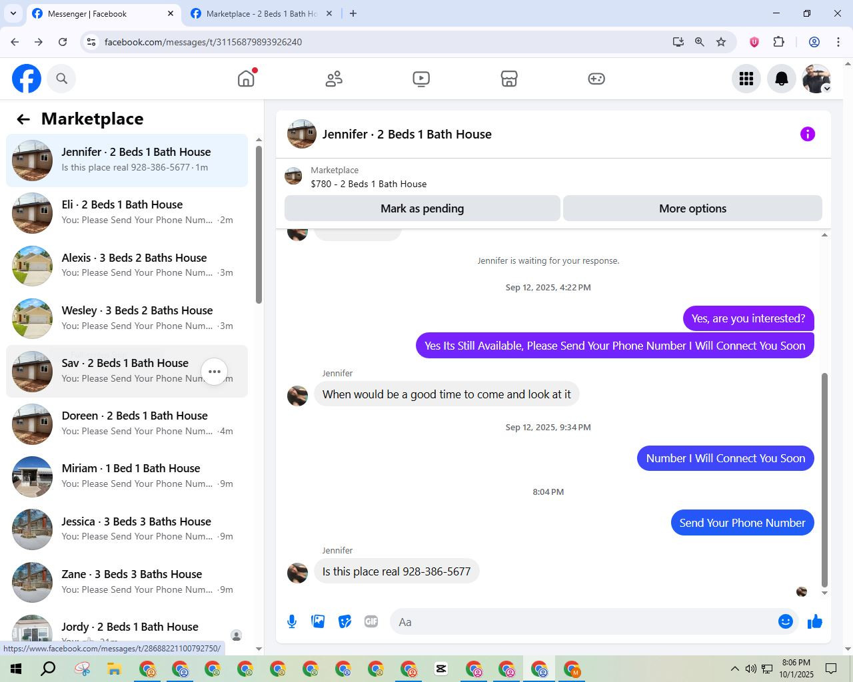Viewport: 853px width, 682px height.
Task: Switch to Messenger | Facebook browser tab
Action: (103, 14)
